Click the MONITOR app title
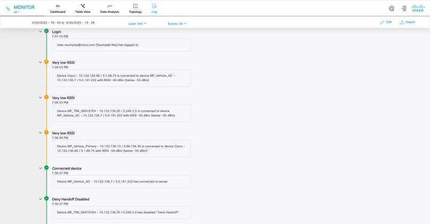The height and width of the screenshot is (224, 430). click(x=24, y=7)
